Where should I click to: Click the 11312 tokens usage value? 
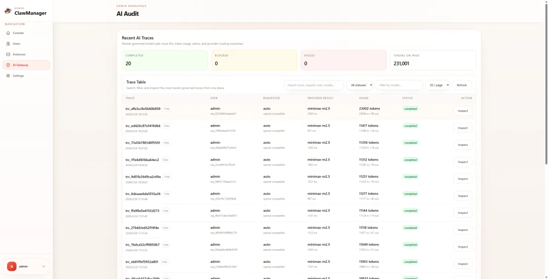(x=369, y=160)
